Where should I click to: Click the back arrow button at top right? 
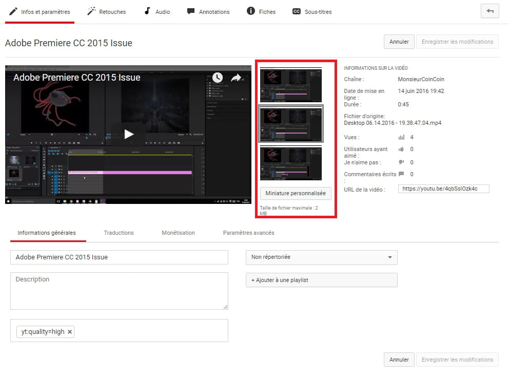tap(490, 11)
